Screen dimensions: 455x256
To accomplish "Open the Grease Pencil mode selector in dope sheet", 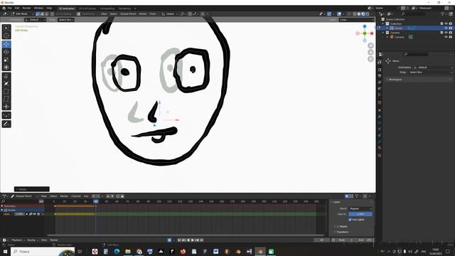I will click(x=23, y=196).
